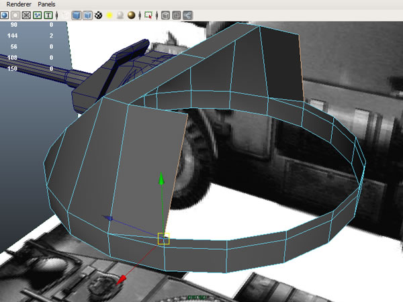Click the HUD value 90

pos(14,25)
